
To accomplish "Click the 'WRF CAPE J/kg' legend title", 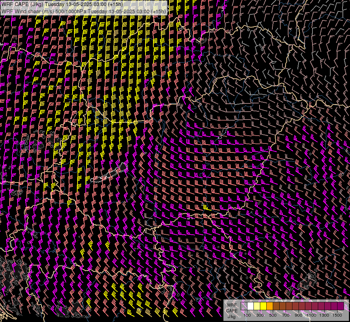I will (x=232, y=311).
